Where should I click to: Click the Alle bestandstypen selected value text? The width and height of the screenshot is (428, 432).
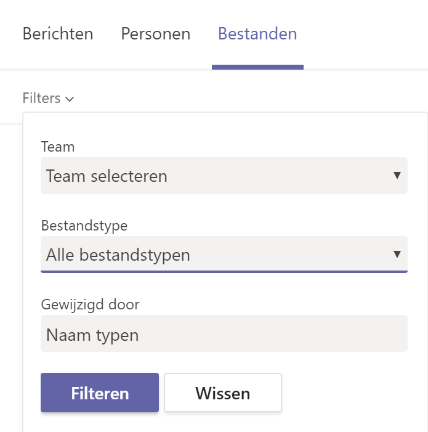(118, 255)
